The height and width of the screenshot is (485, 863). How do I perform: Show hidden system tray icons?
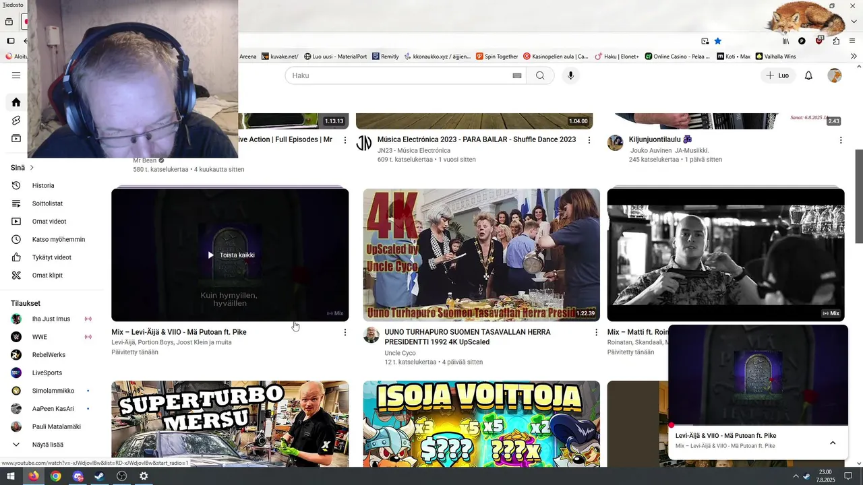(795, 476)
